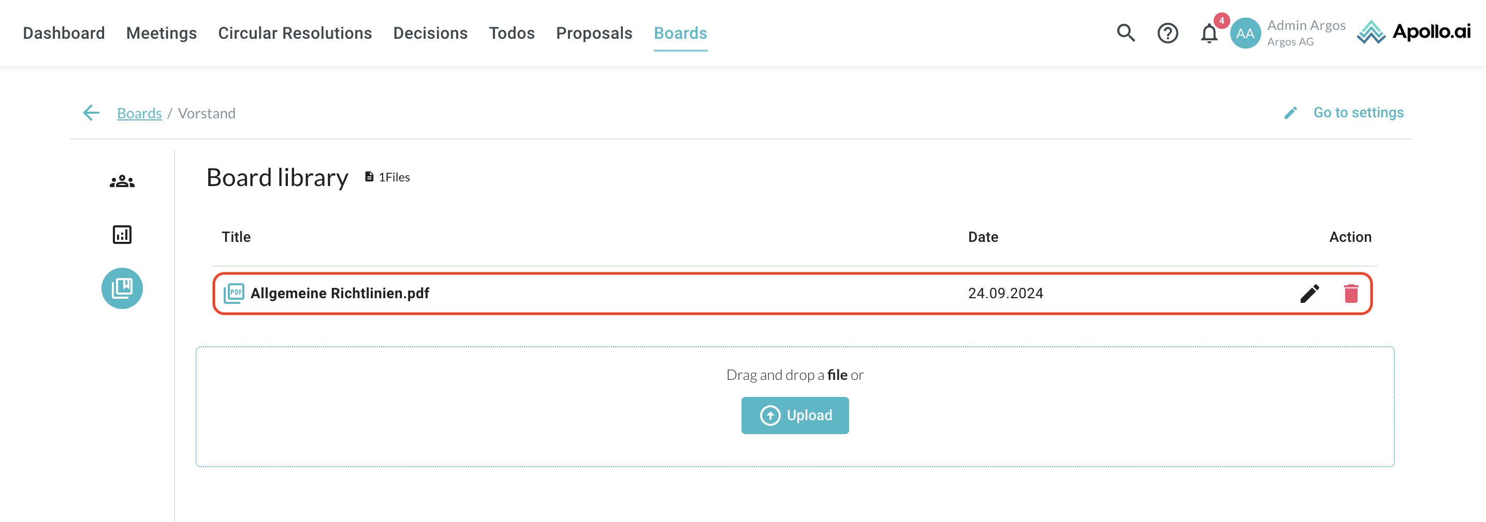
Task: Open the board statistics sidebar icon
Action: click(122, 235)
